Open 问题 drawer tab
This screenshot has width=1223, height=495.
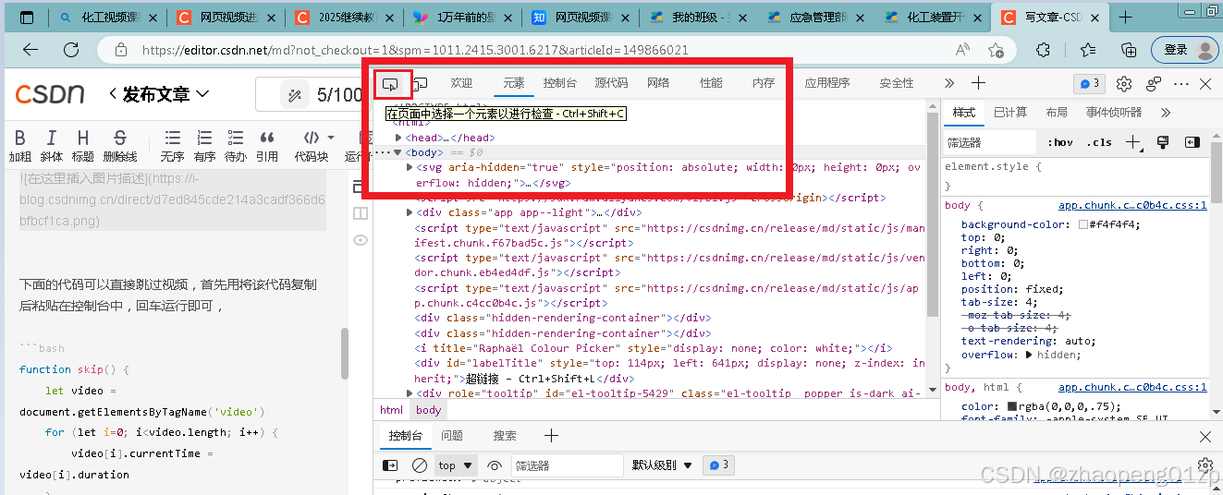tap(452, 436)
